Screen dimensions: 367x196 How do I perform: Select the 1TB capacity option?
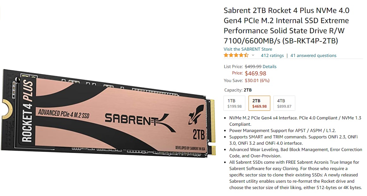[x=235, y=103]
